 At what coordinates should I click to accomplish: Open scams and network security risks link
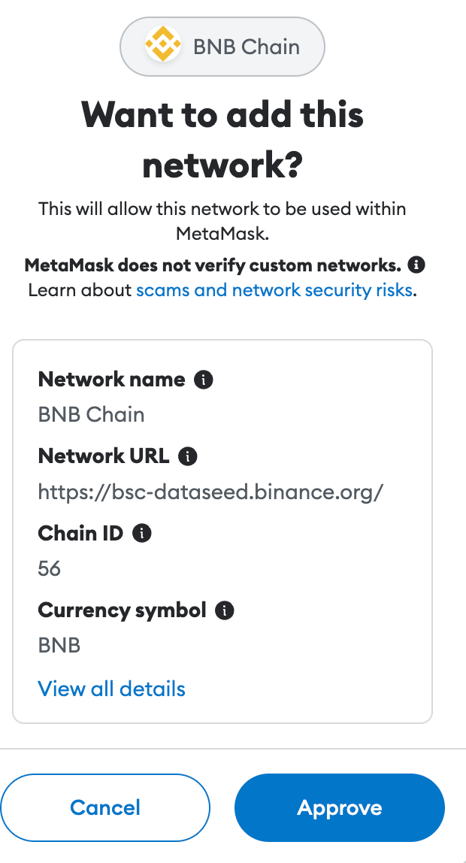274,289
